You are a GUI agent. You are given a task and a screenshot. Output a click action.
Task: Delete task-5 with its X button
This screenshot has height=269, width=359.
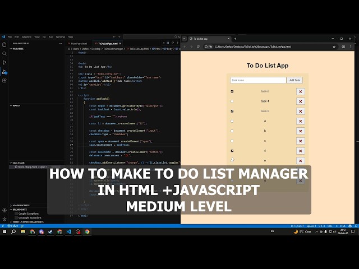pyautogui.click(x=301, y=112)
